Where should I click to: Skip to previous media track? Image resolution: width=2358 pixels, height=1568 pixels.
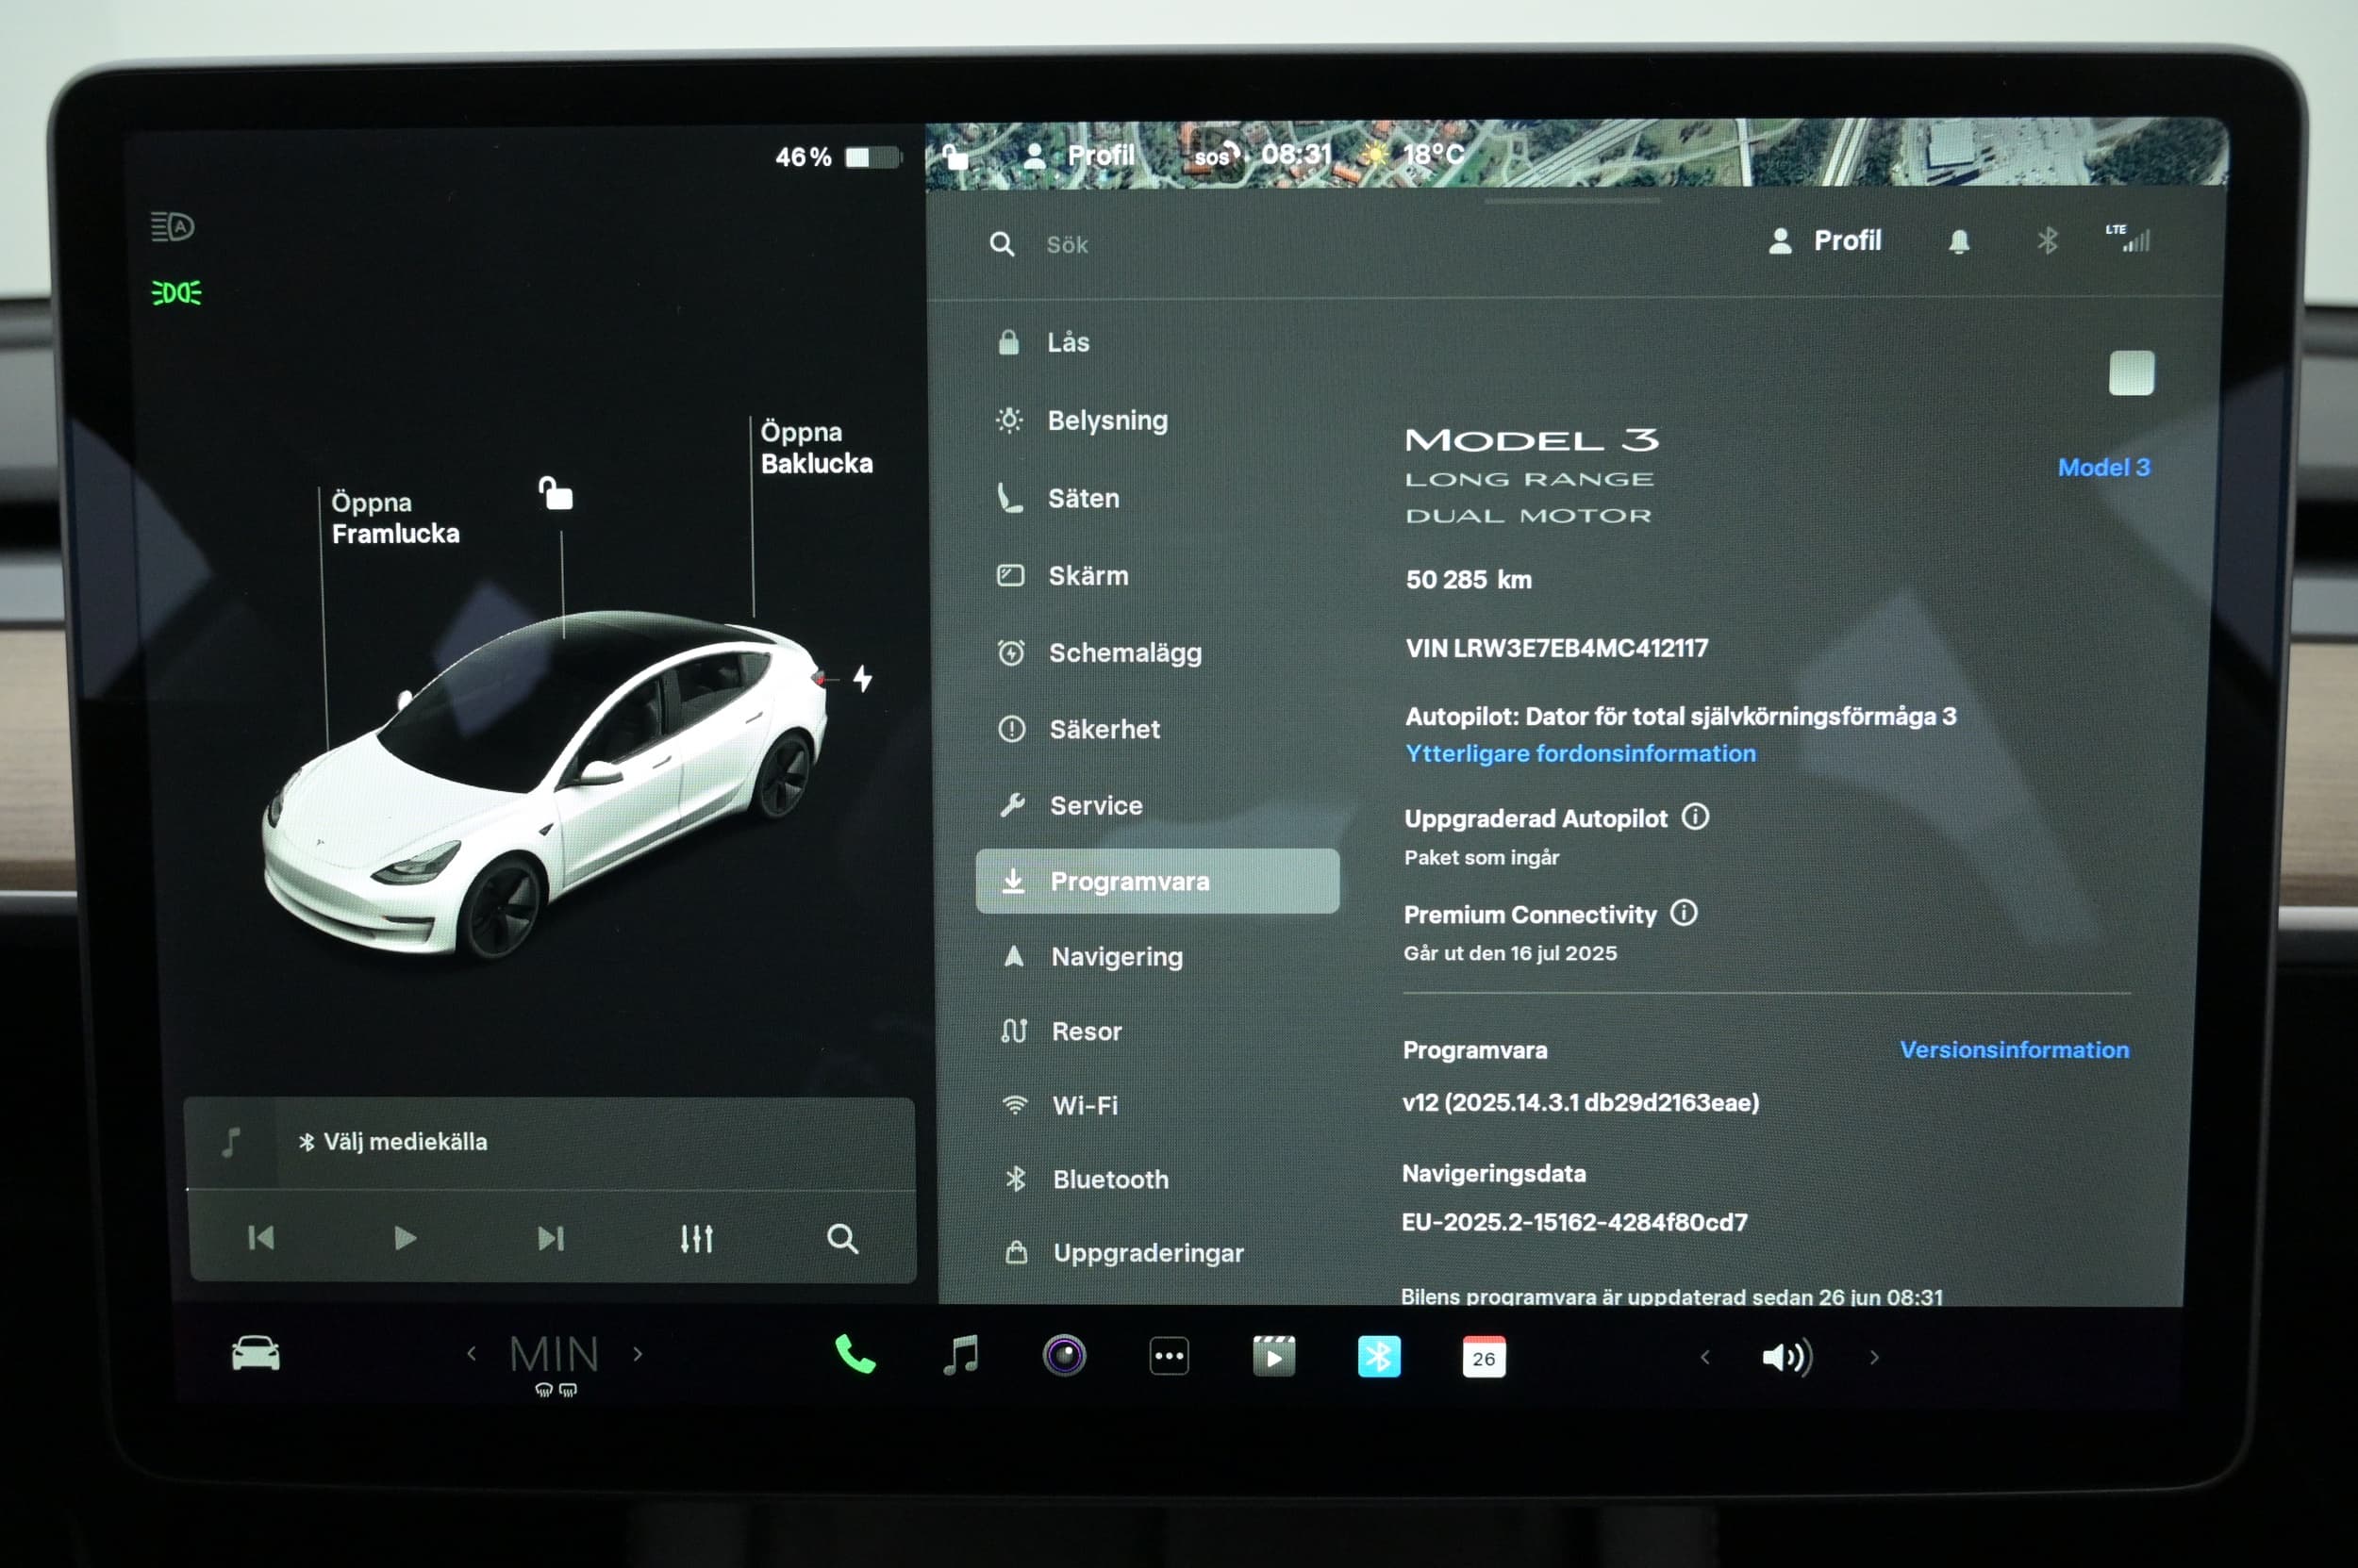[x=261, y=1238]
